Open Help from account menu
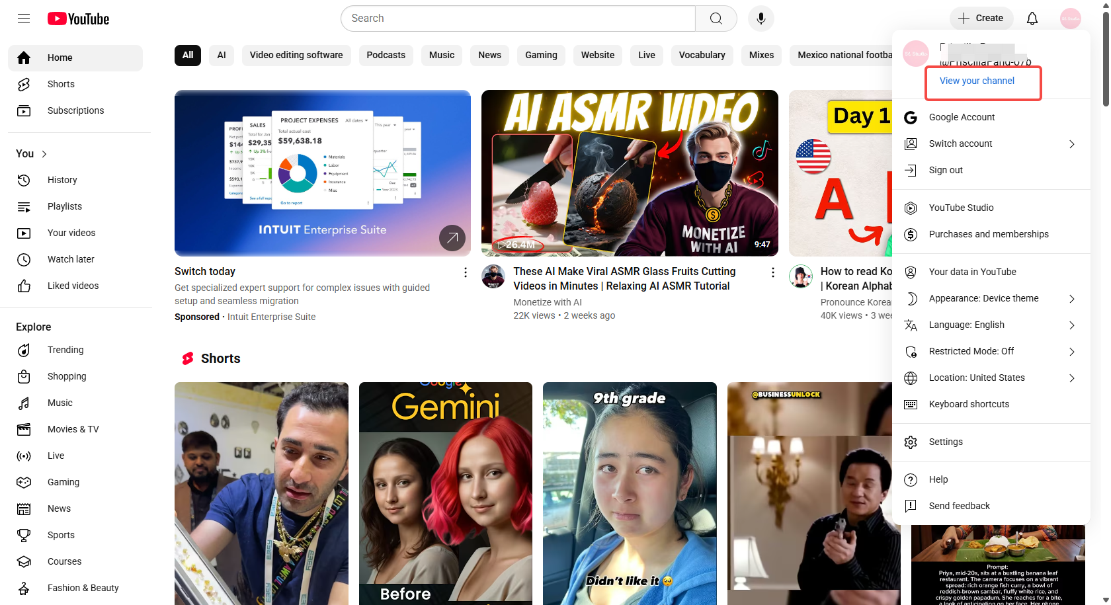Image resolution: width=1111 pixels, height=605 pixels. point(991,479)
